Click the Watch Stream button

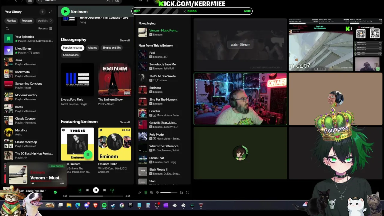coord(240,44)
